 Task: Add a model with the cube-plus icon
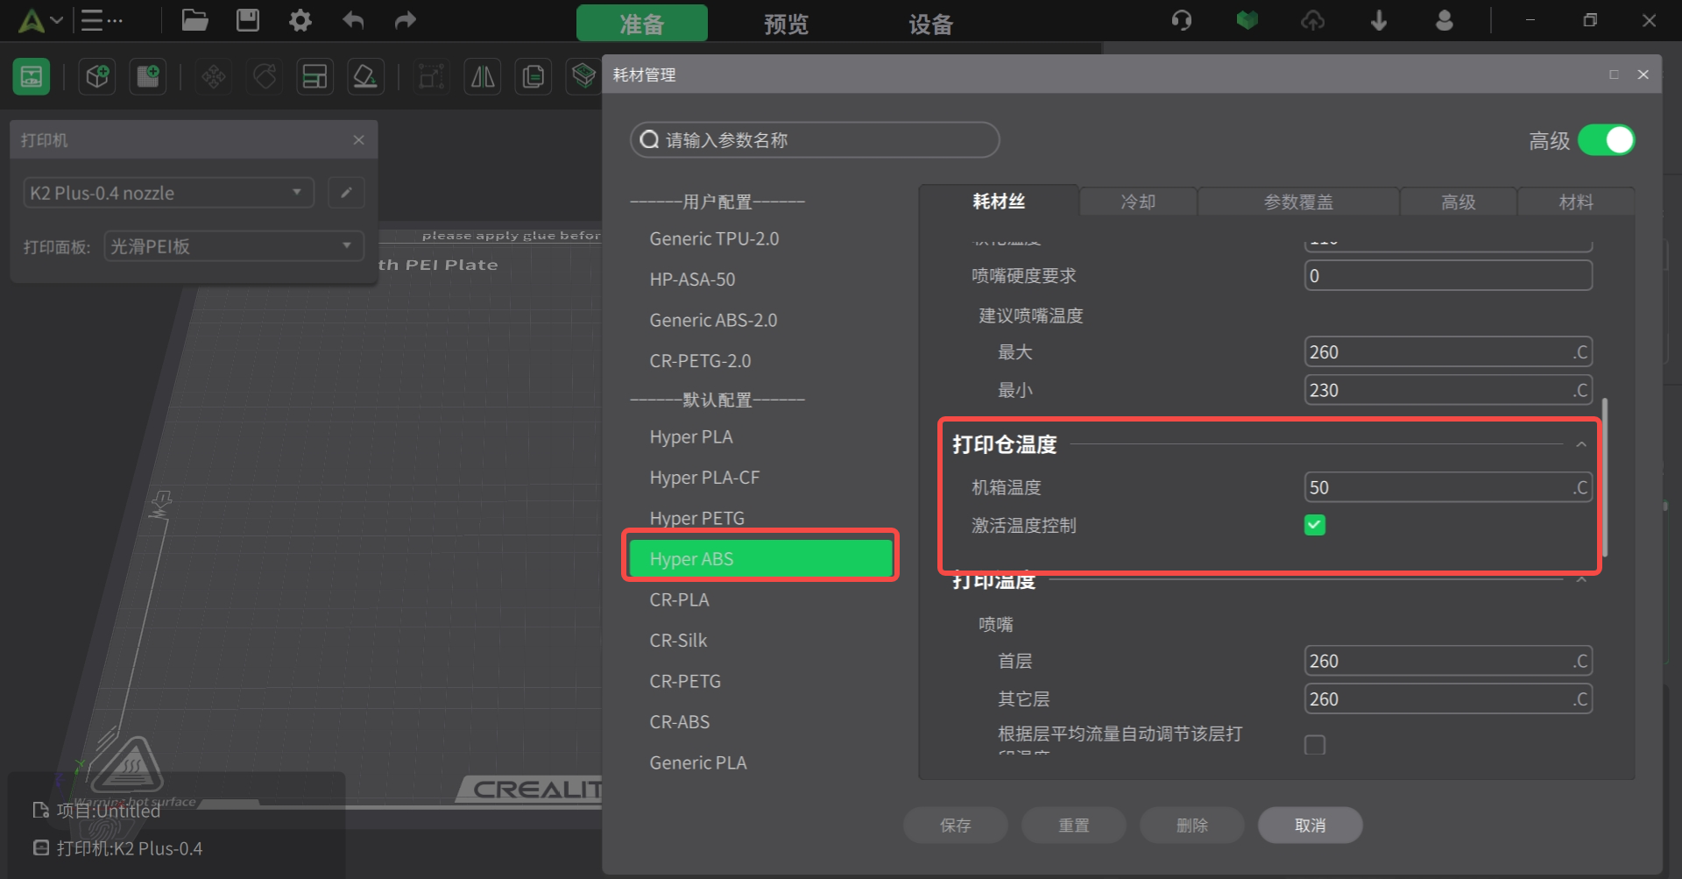point(97,77)
